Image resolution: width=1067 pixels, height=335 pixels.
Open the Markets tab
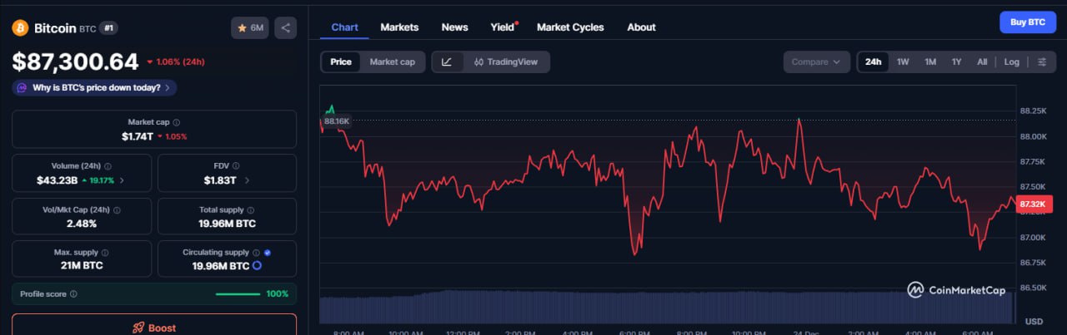[x=399, y=27]
